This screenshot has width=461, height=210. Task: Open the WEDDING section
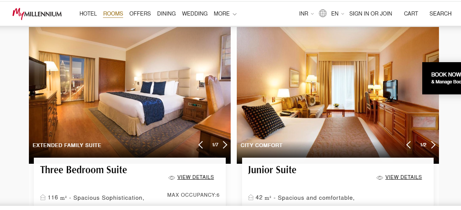(195, 14)
